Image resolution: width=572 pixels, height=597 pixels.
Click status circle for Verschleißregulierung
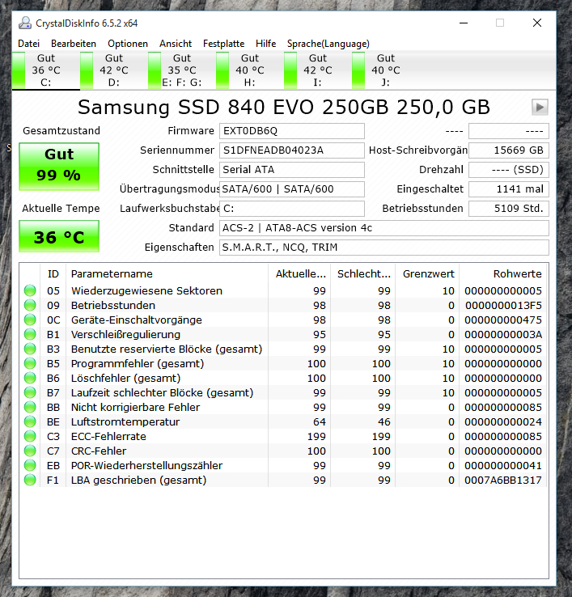[30, 334]
